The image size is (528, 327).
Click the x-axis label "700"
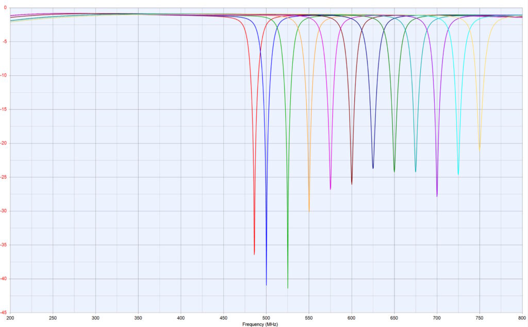click(437, 318)
